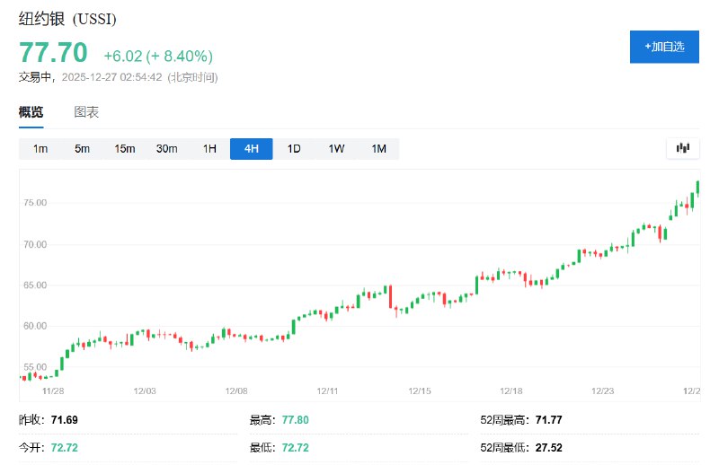Open the candlestick chart type icon
This screenshot has height=465, width=719.
(683, 148)
